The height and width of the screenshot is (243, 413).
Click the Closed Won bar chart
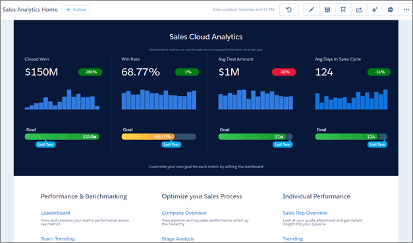click(x=62, y=100)
